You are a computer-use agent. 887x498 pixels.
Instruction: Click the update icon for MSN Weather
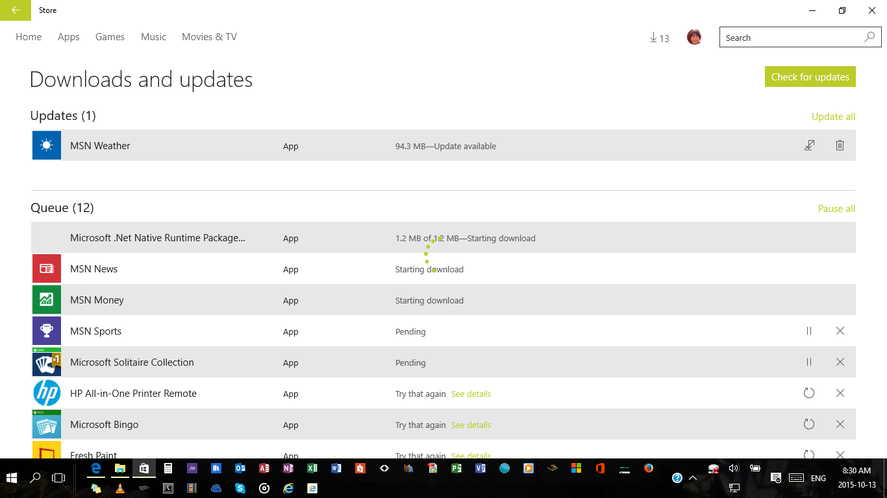(x=809, y=145)
